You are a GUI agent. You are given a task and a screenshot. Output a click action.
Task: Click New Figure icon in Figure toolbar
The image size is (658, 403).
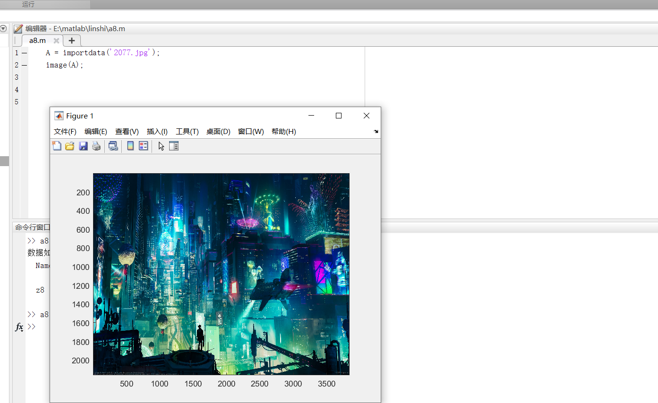56,146
